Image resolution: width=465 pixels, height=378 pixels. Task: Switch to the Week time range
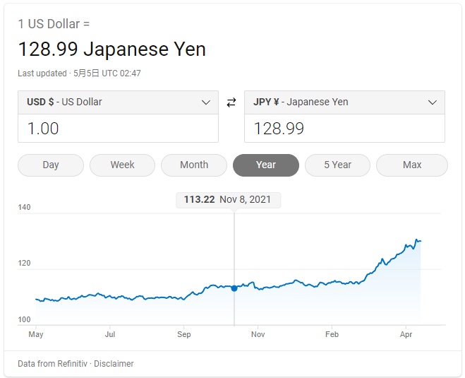(122, 165)
